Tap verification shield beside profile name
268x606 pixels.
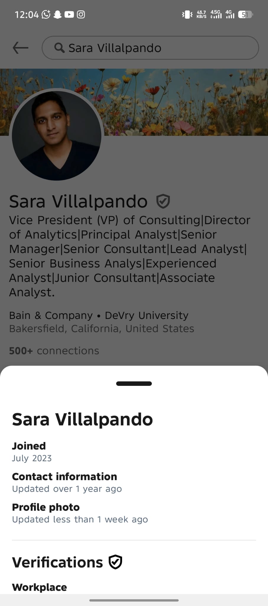click(163, 201)
